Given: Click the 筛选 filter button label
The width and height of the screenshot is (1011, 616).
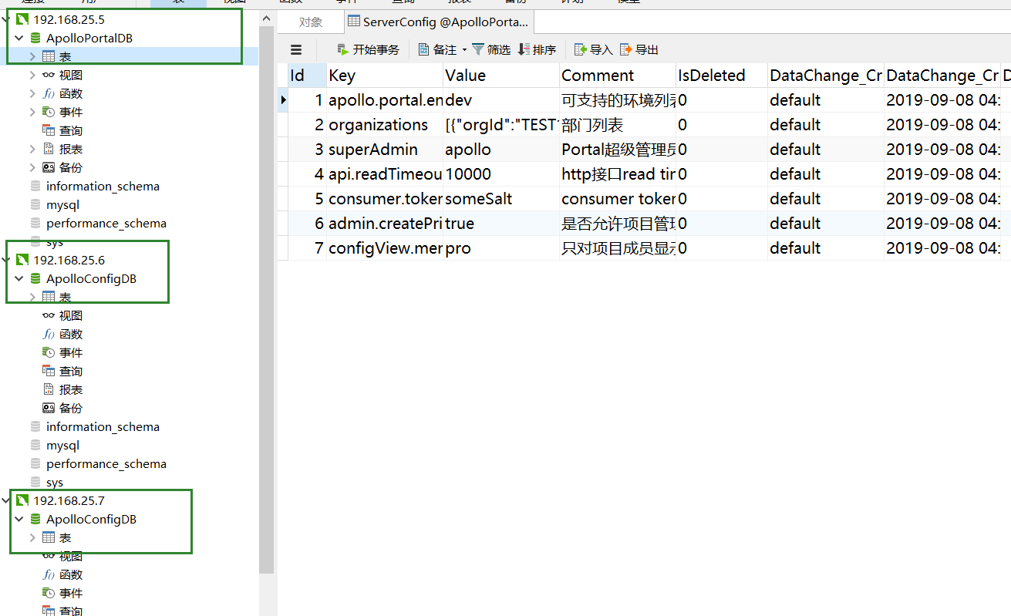Looking at the screenshot, I should (499, 49).
